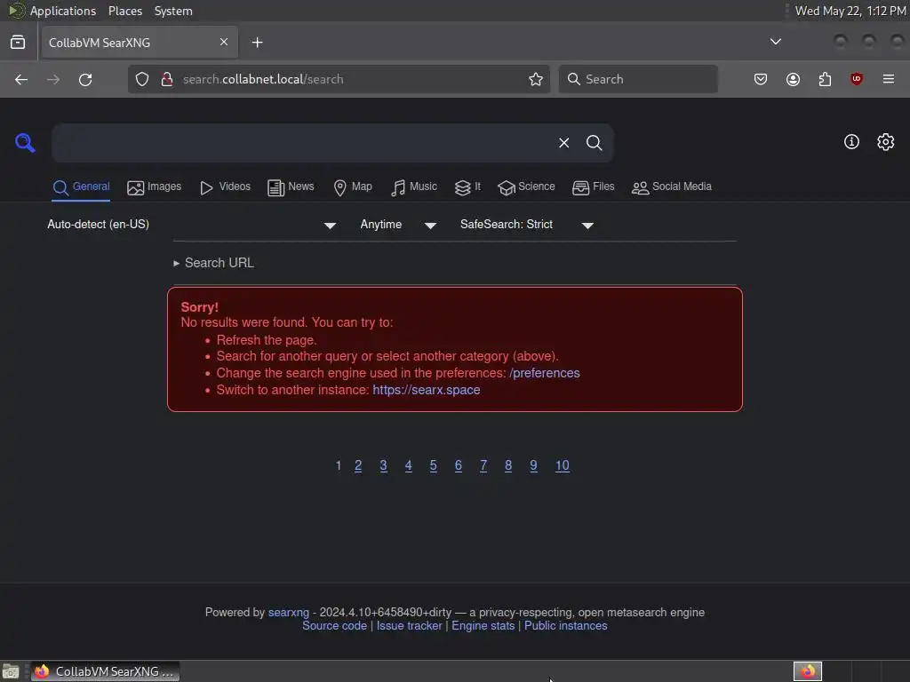This screenshot has height=682, width=910.
Task: Open Firefox View icon
Action: pyautogui.click(x=18, y=42)
